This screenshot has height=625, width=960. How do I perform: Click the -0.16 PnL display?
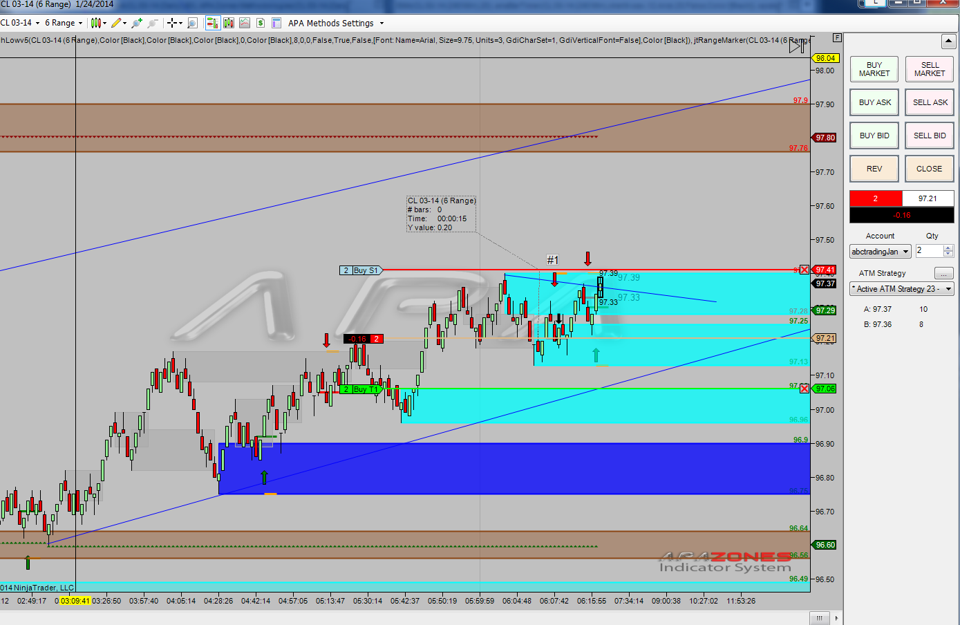pos(902,215)
